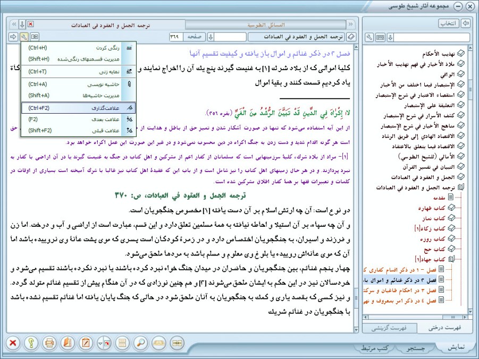Click the double-chevron at tab bar's right end
The height and width of the screenshot is (359, 479).
coord(351,24)
